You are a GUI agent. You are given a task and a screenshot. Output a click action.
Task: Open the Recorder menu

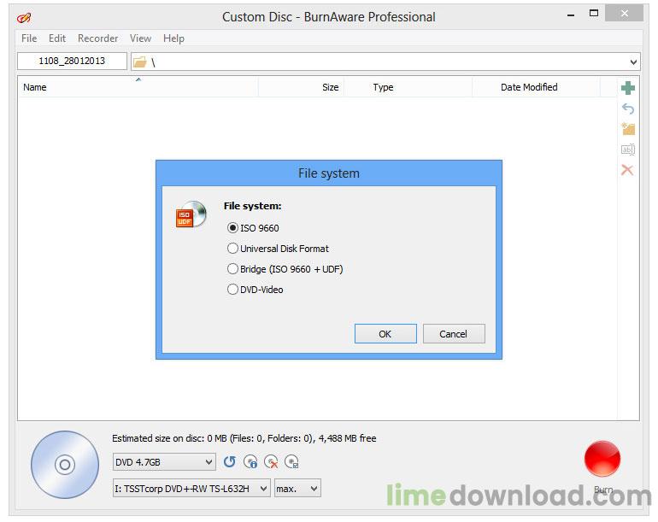coord(97,38)
